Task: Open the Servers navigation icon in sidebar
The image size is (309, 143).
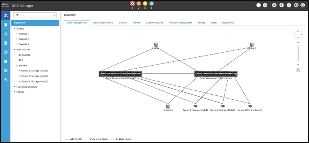Action: (6, 25)
